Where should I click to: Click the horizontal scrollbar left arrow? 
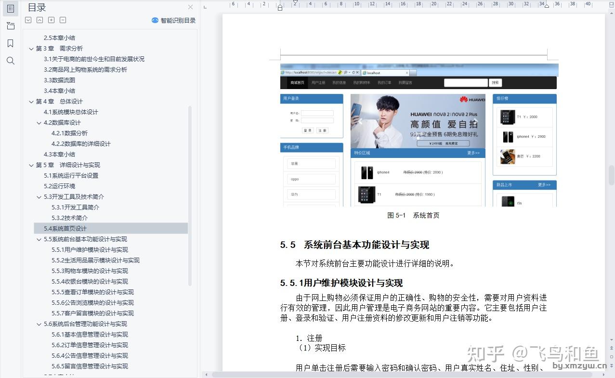[x=206, y=374]
